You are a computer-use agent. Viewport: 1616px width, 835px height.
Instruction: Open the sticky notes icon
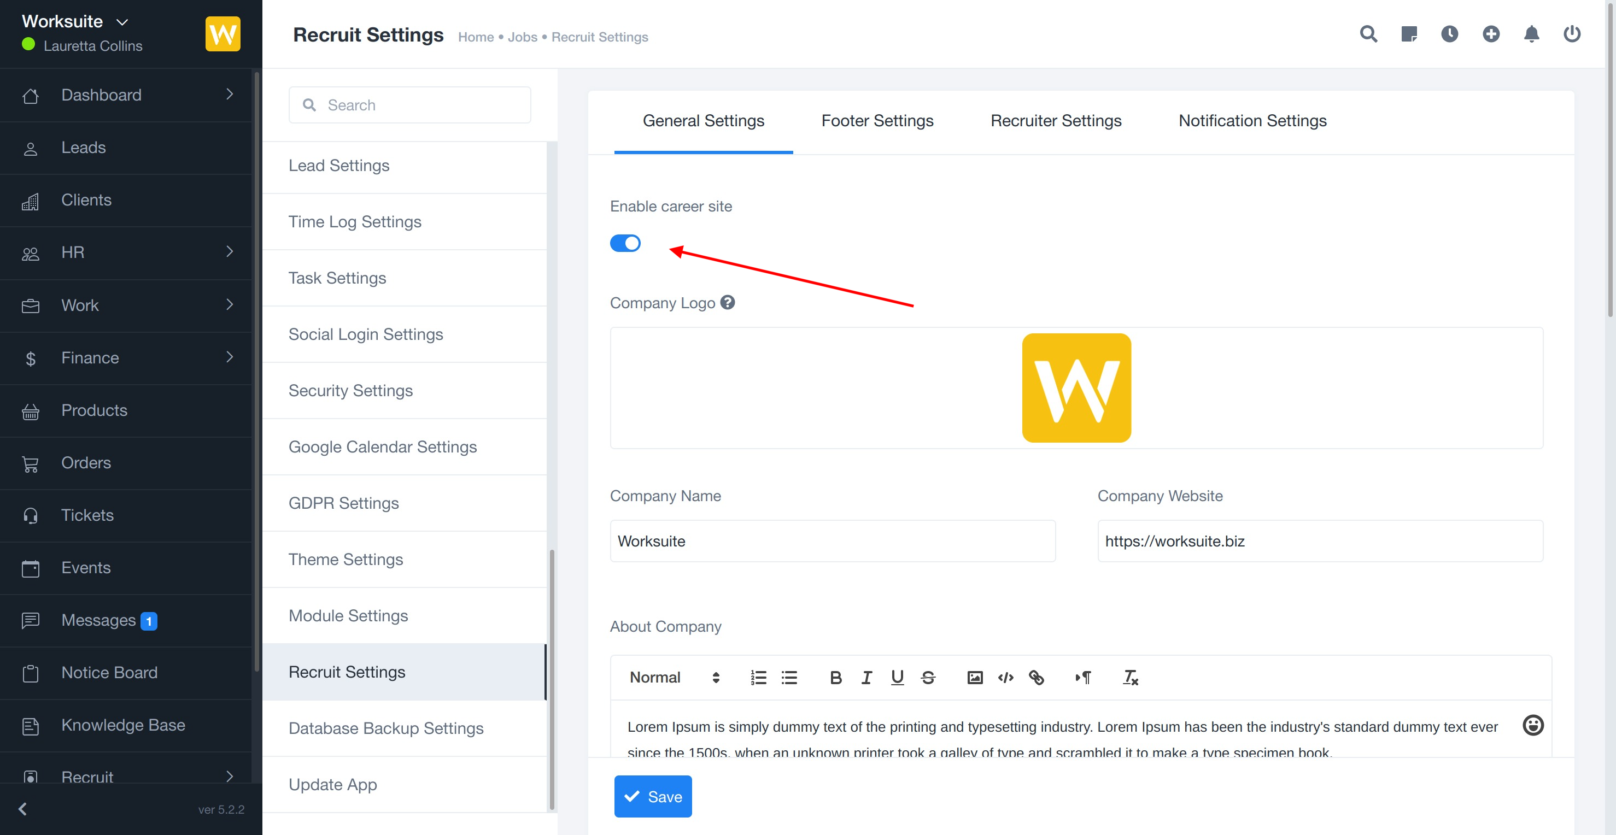tap(1409, 34)
